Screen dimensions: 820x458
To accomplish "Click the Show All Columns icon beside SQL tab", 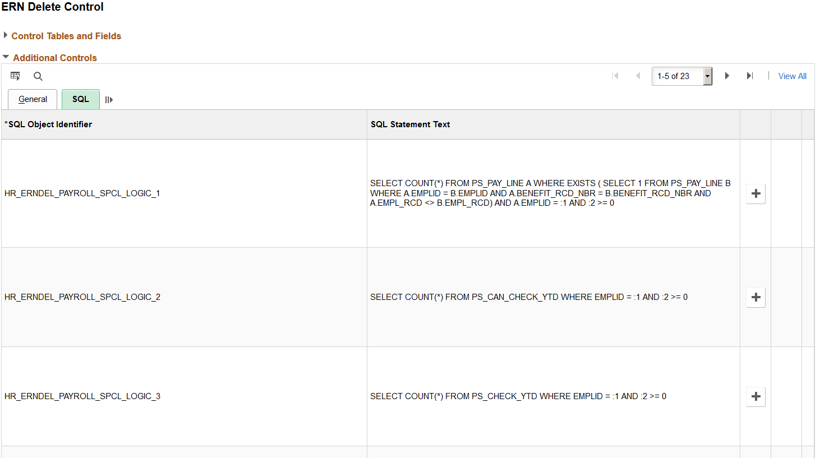I will tap(109, 99).
